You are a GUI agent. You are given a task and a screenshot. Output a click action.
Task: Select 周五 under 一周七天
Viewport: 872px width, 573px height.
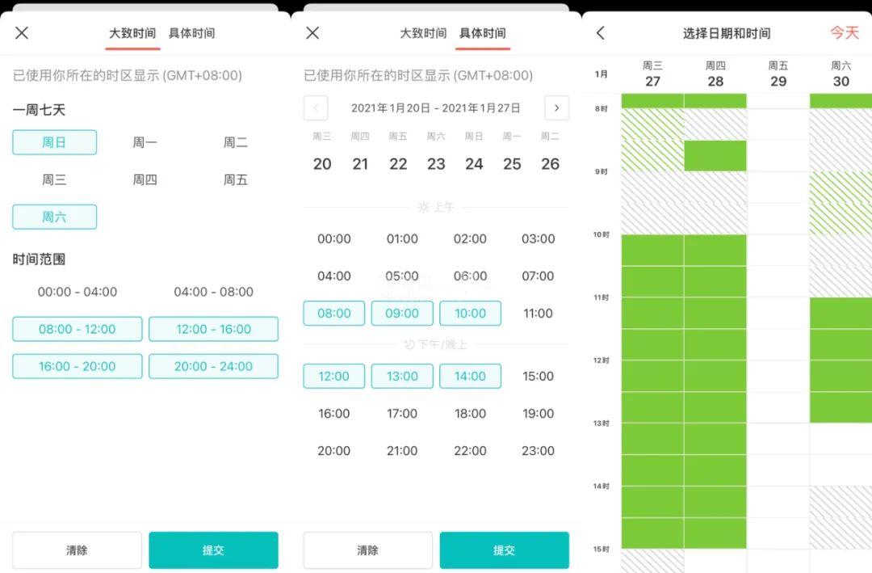click(x=236, y=180)
